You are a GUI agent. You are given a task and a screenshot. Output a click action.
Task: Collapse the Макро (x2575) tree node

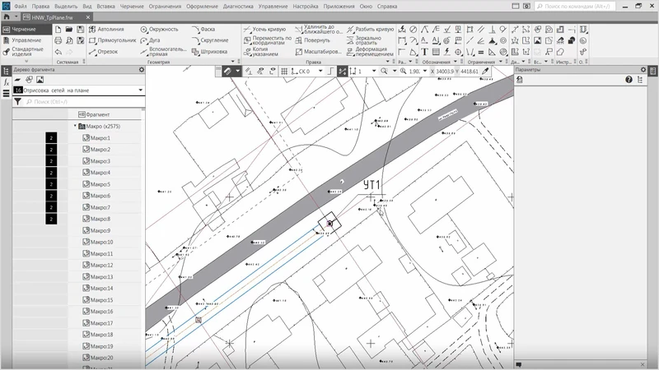75,127
